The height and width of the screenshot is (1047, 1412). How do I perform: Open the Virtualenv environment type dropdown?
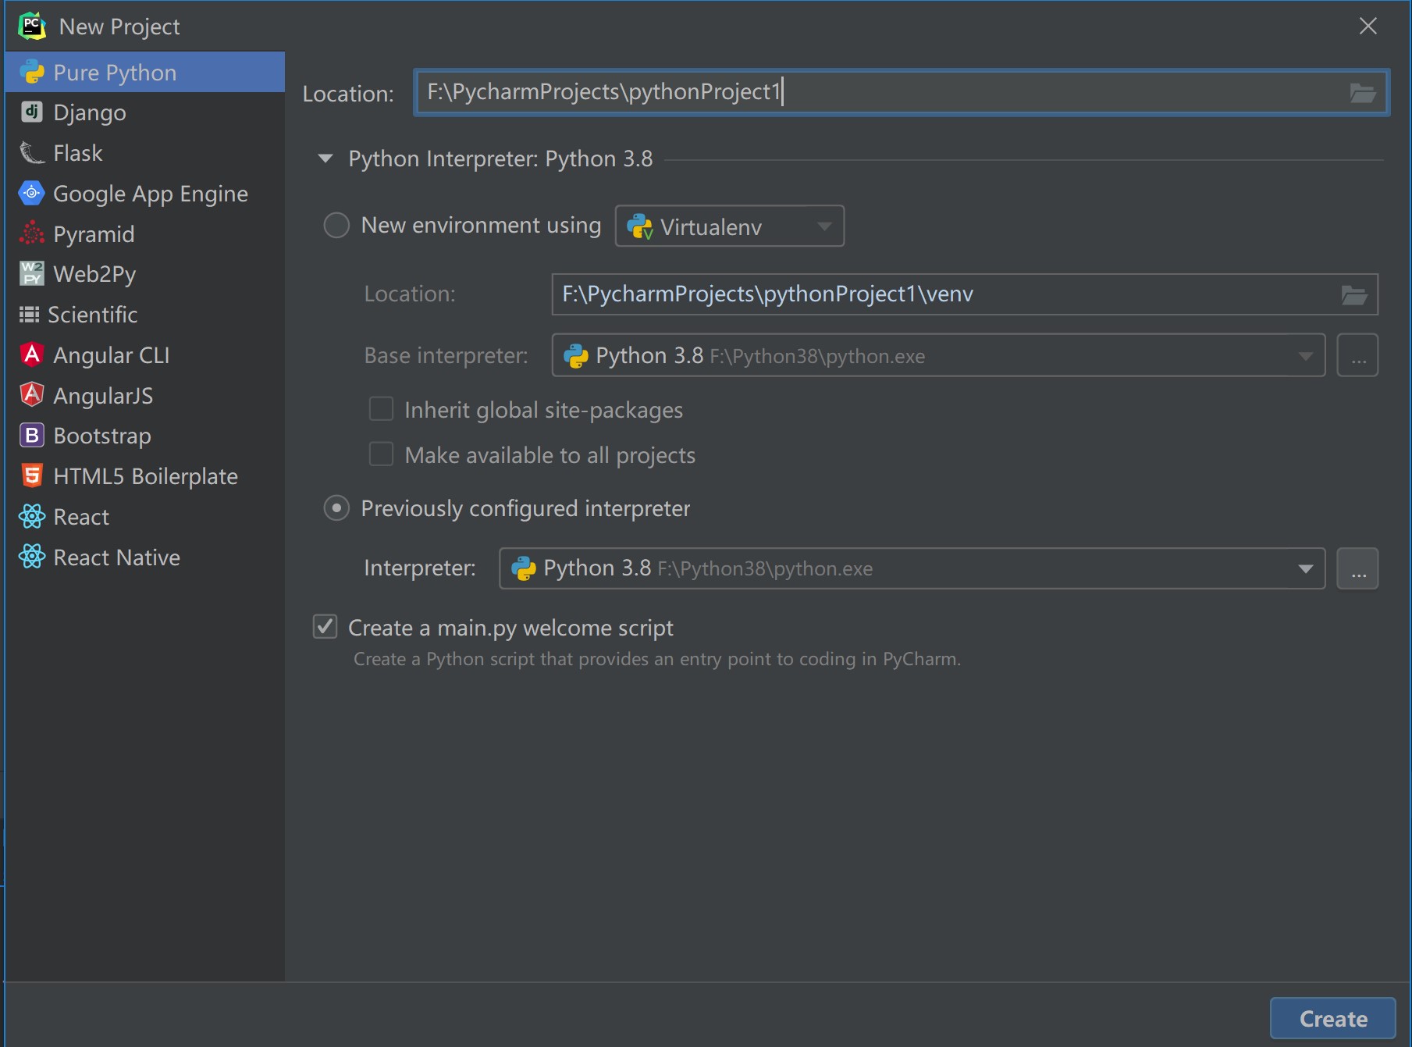coord(729,226)
